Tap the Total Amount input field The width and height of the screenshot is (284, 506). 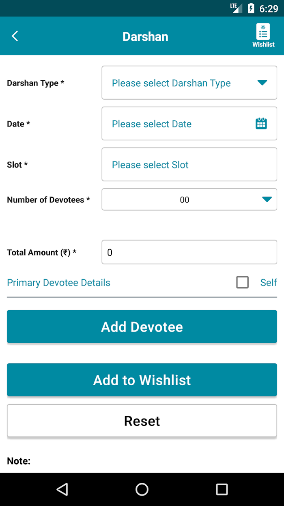tap(189, 252)
